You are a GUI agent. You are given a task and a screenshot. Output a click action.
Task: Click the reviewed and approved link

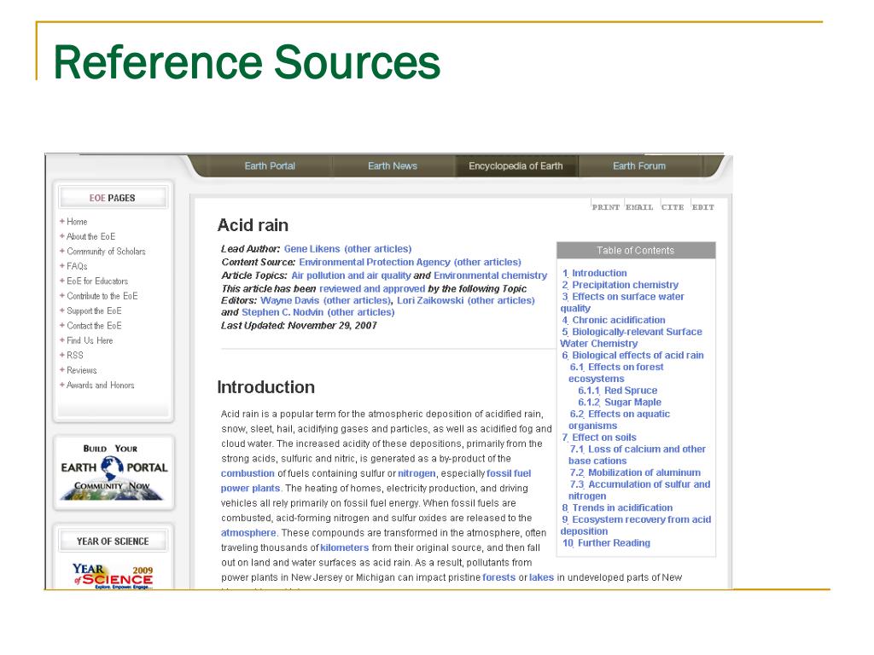(372, 289)
